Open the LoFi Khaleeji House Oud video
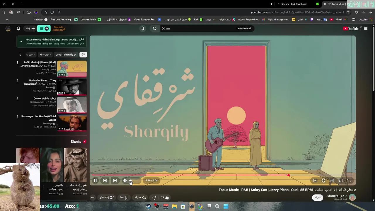 click(72, 69)
